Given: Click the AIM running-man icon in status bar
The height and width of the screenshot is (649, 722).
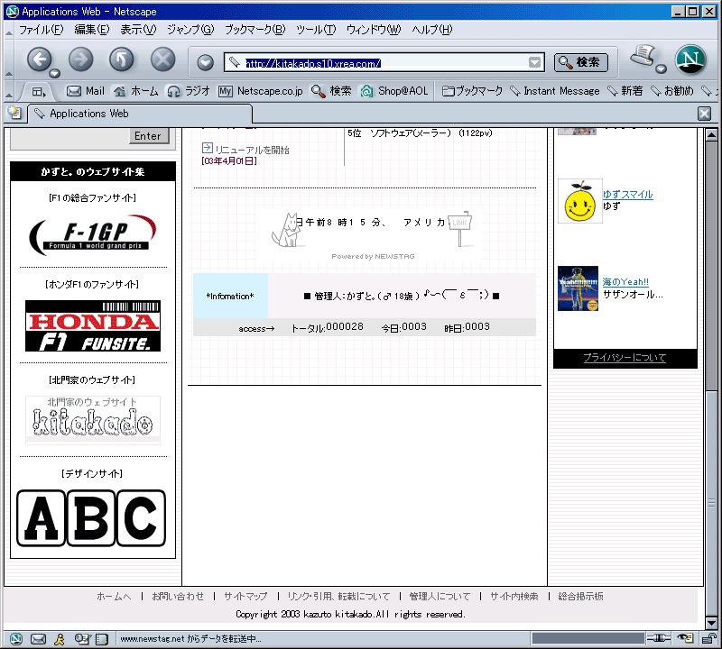Looking at the screenshot, I should coord(60,638).
